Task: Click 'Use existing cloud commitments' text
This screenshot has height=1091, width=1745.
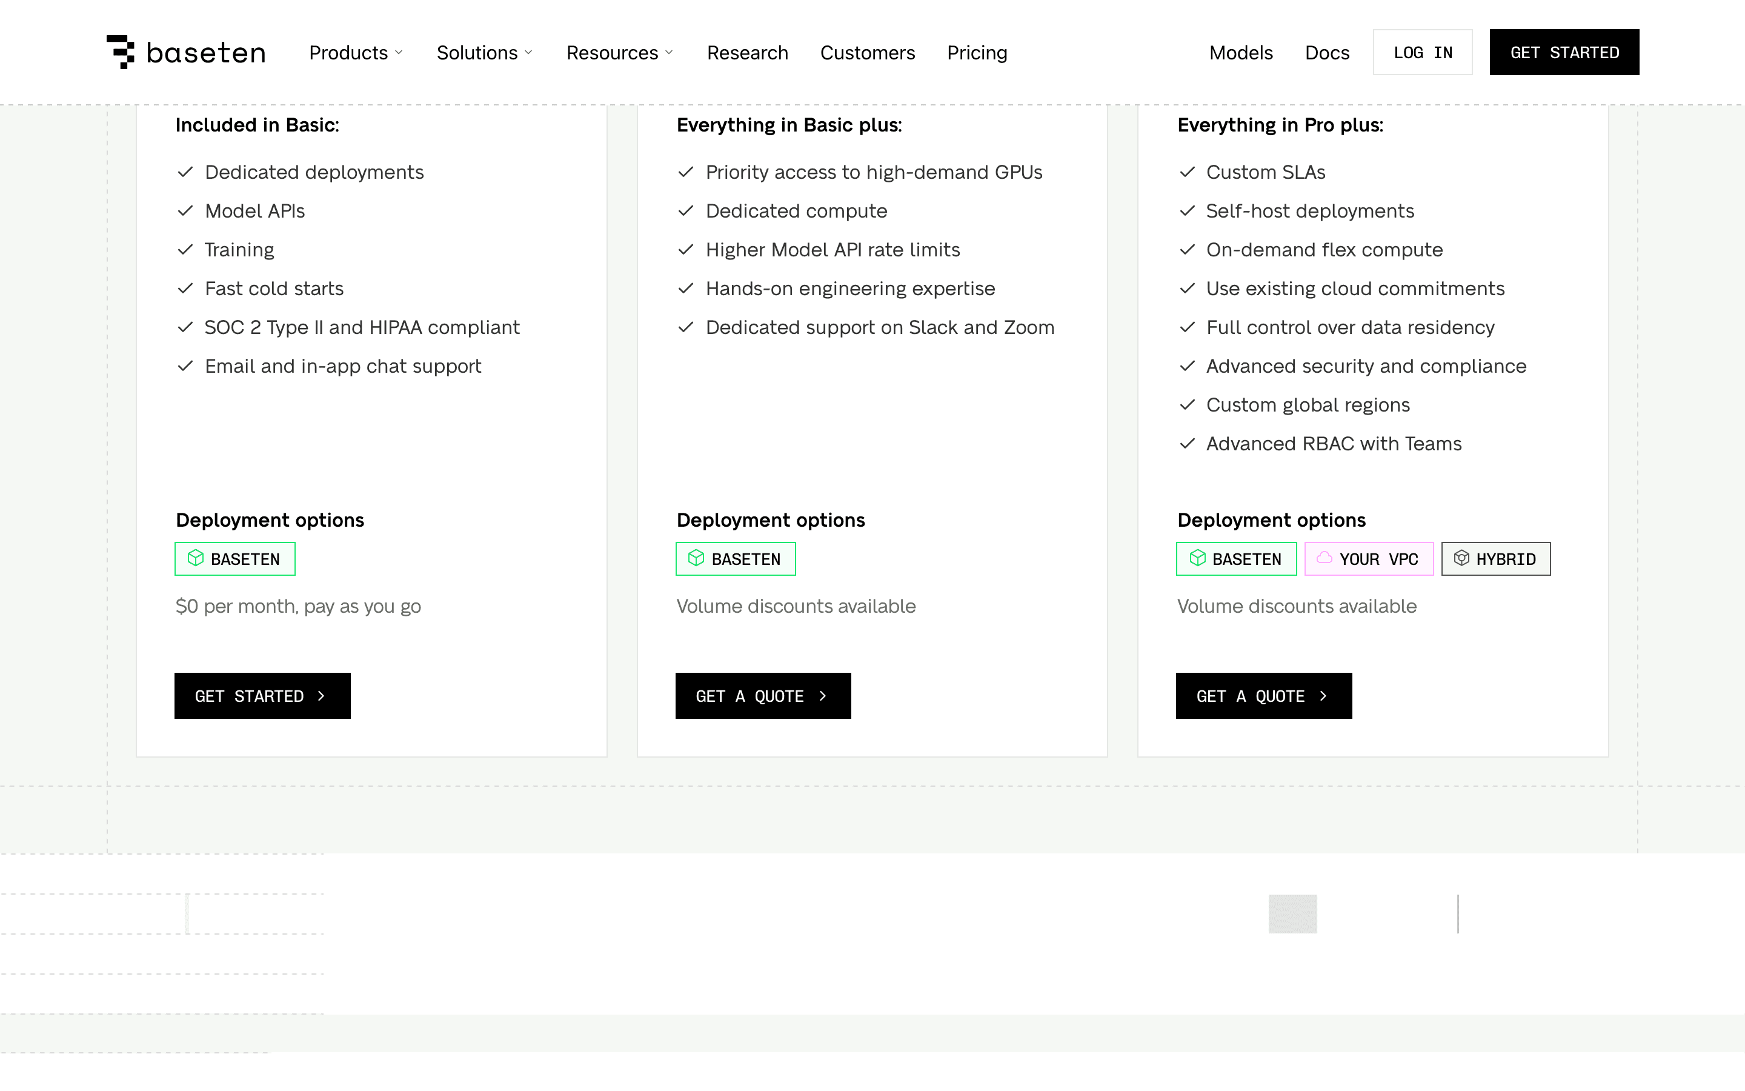Action: tap(1355, 289)
